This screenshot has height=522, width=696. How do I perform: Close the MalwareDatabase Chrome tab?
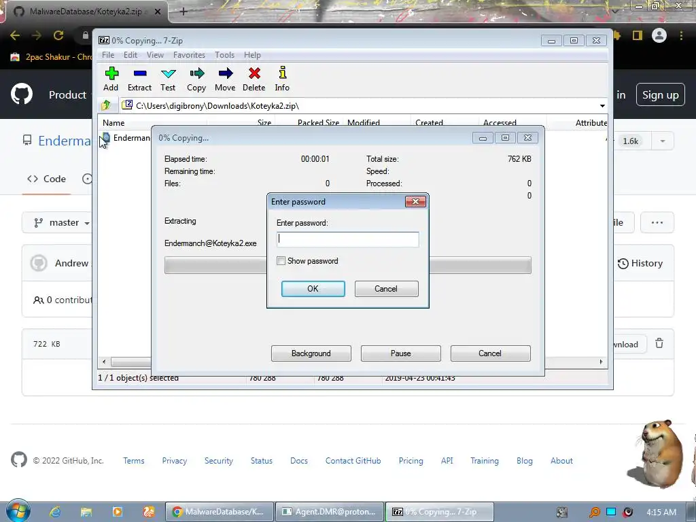pyautogui.click(x=158, y=12)
